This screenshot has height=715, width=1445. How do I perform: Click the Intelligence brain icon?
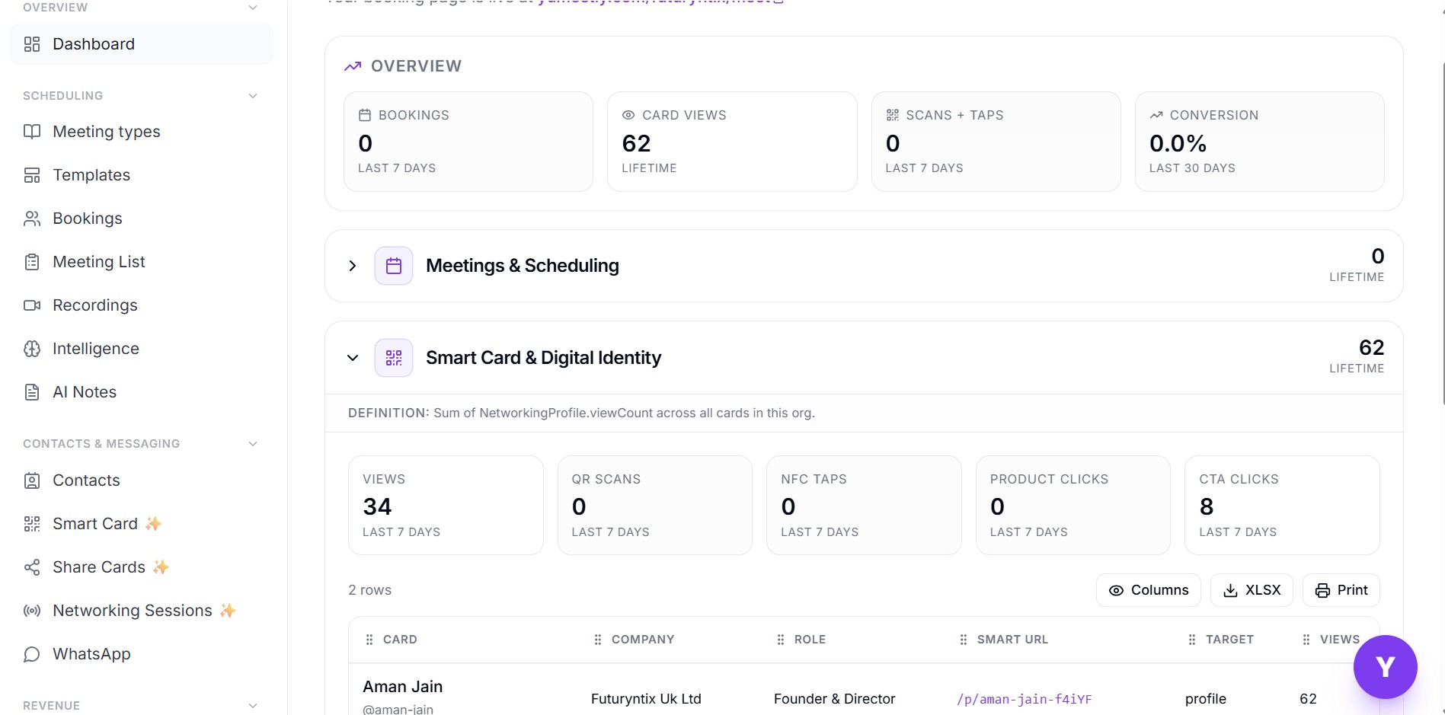[x=32, y=349]
